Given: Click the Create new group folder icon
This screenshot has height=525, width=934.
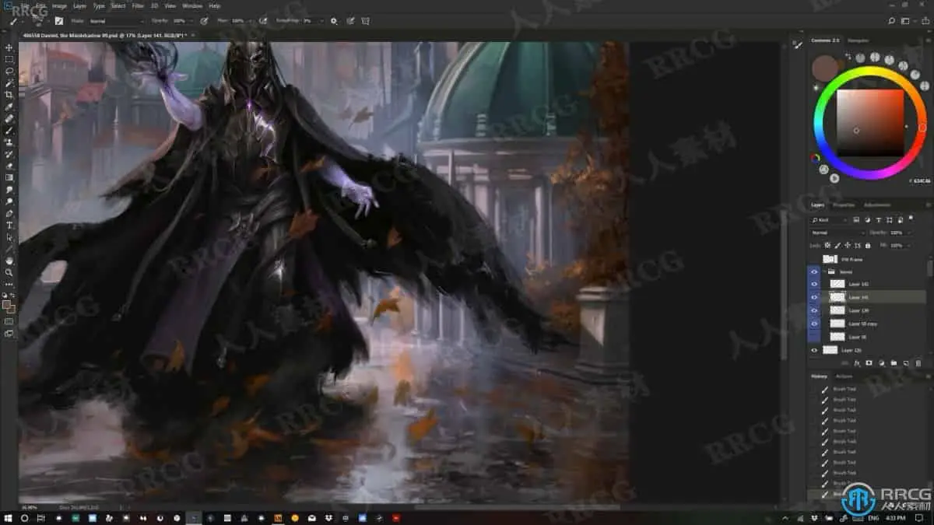Looking at the screenshot, I should tap(894, 363).
